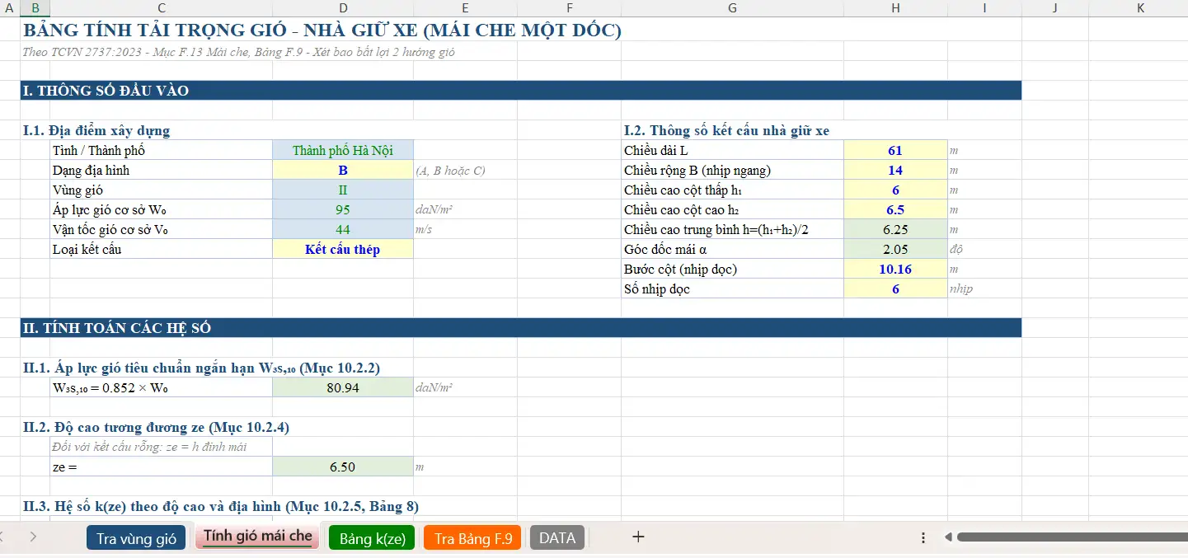Select the Dạng địa hình cell showing B
Viewport: 1188px width, 558px height.
[x=342, y=169]
